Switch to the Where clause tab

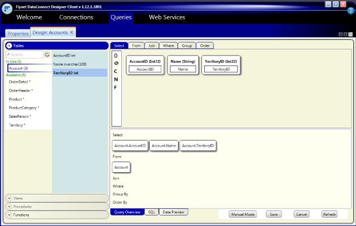pyautogui.click(x=168, y=46)
